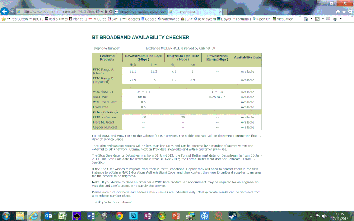Open the Sky F1 favorite
This screenshot has height=221, width=354.
pyautogui.click(x=114, y=19)
